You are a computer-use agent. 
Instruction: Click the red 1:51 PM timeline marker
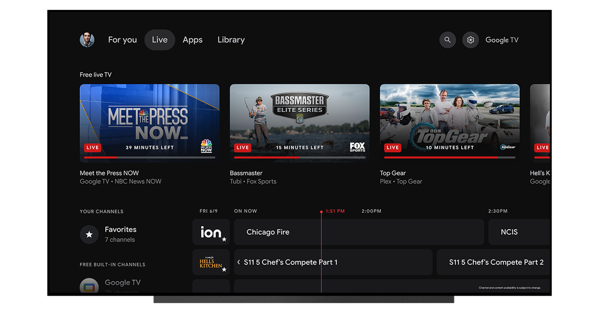coord(321,212)
